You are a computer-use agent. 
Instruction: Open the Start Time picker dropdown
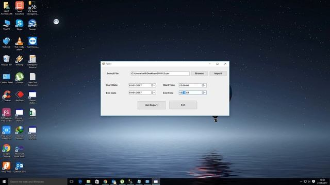coord(204,85)
